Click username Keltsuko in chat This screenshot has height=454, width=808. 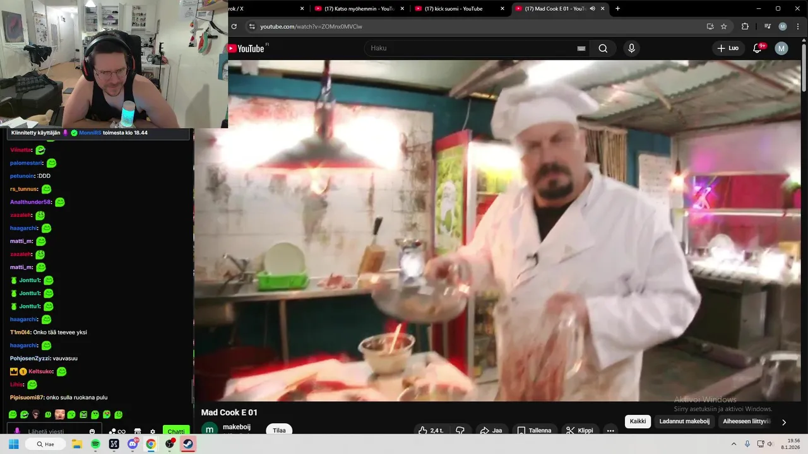click(x=40, y=371)
